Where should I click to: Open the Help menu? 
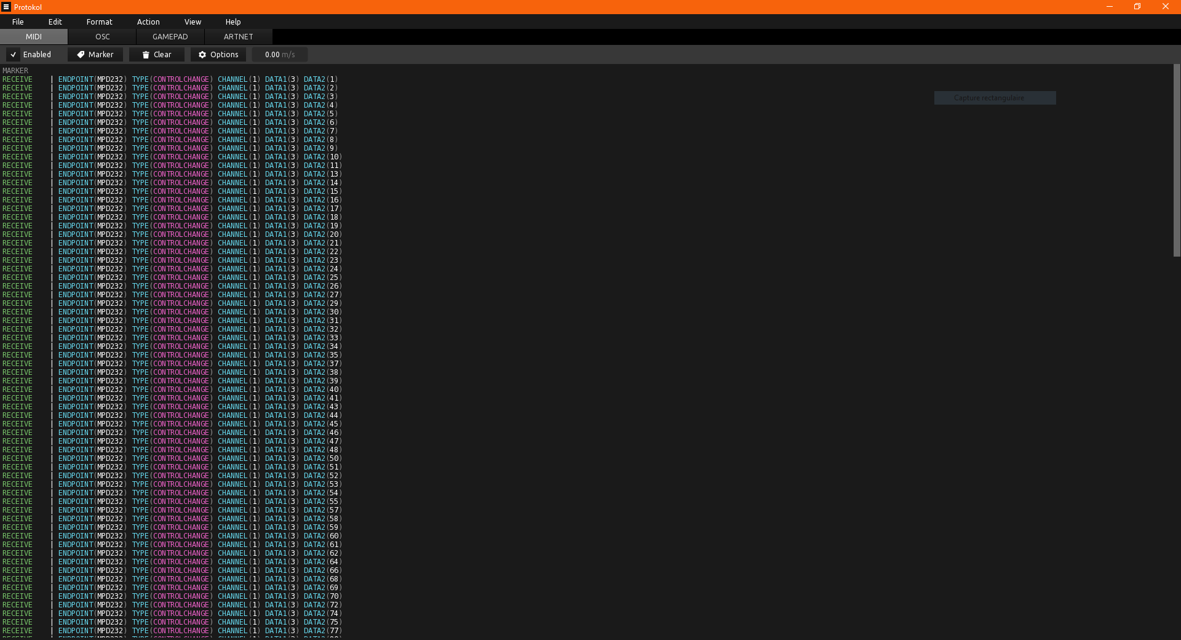point(233,22)
